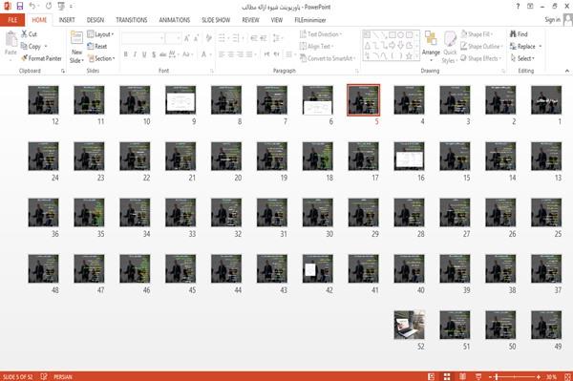This screenshot has width=573, height=381.
Task: Clear all formatting
Action: (x=208, y=38)
